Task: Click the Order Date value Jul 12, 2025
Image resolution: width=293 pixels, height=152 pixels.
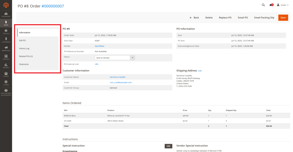Action: click(105, 36)
